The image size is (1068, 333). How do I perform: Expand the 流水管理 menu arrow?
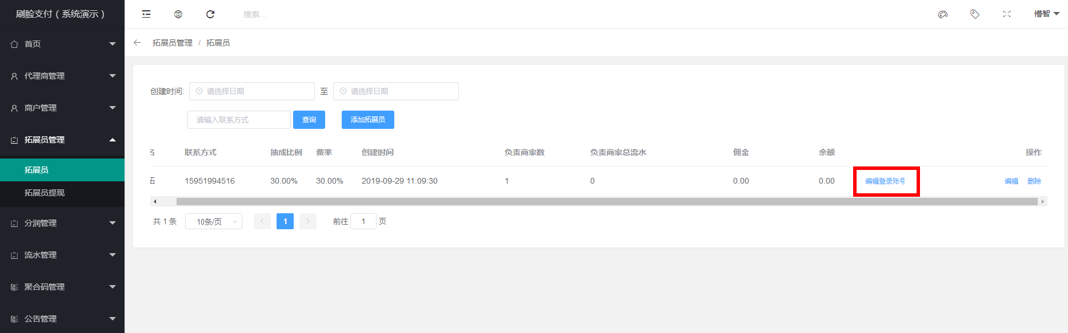[x=113, y=255]
